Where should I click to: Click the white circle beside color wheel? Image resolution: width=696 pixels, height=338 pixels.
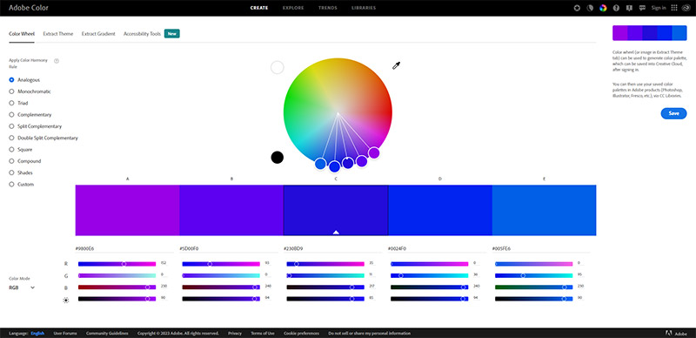pos(277,68)
